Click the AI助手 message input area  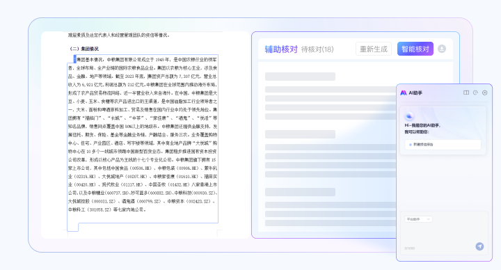click(x=444, y=234)
